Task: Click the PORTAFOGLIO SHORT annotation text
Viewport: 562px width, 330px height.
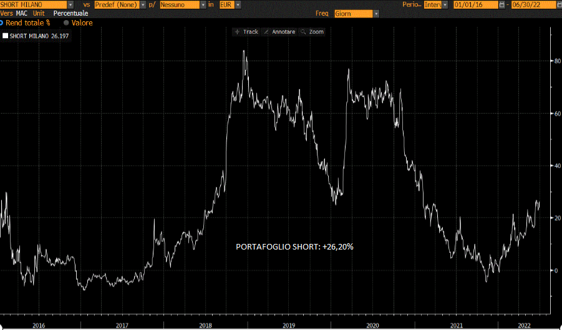Action: point(294,246)
